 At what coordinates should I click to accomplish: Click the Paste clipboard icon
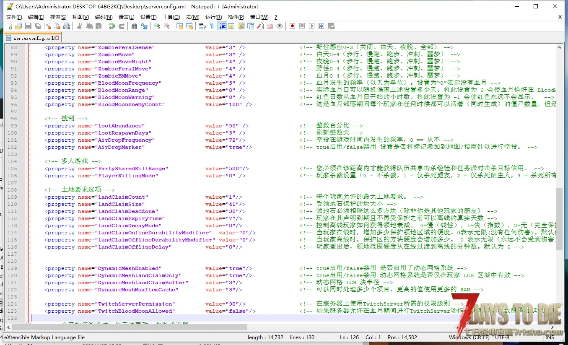point(99,26)
